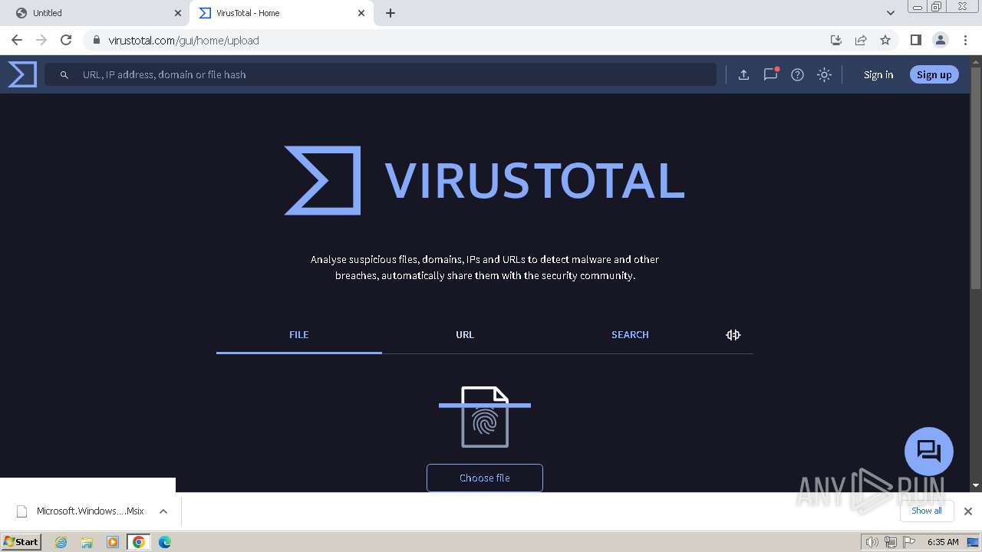Toggle the light/dark theme sun icon
Image resolution: width=982 pixels, height=552 pixels.
[x=824, y=74]
